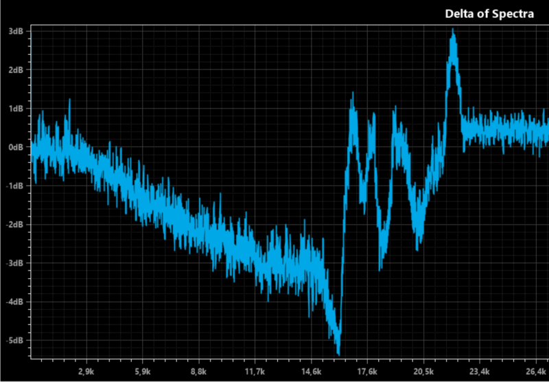
Task: Click the 2,9k frequency axis label
Action: pos(87,371)
